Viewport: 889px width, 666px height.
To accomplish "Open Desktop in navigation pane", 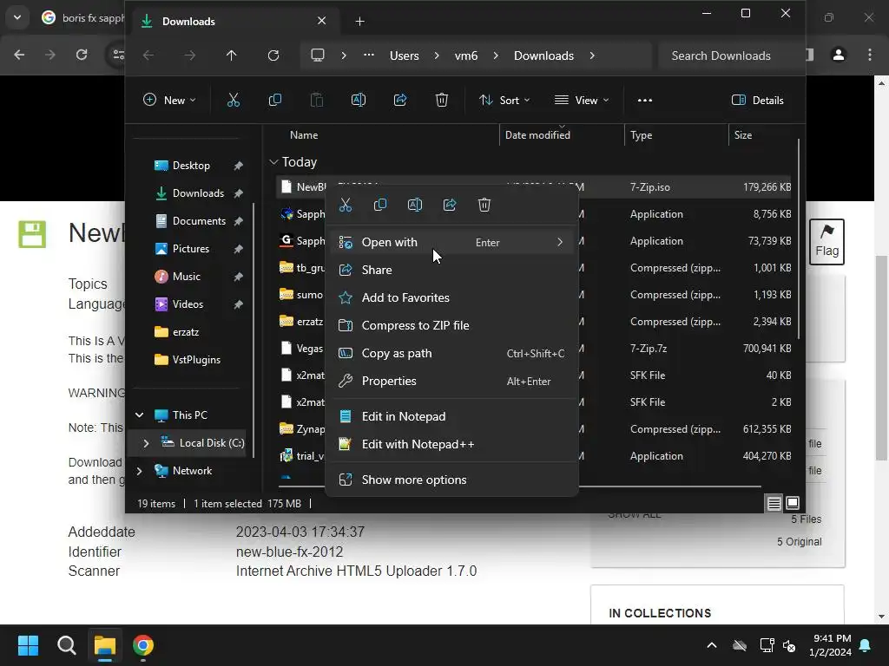I will pyautogui.click(x=191, y=166).
